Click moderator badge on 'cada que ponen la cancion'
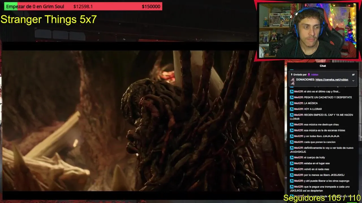Viewport: 362px width, 203px height. 292,142
